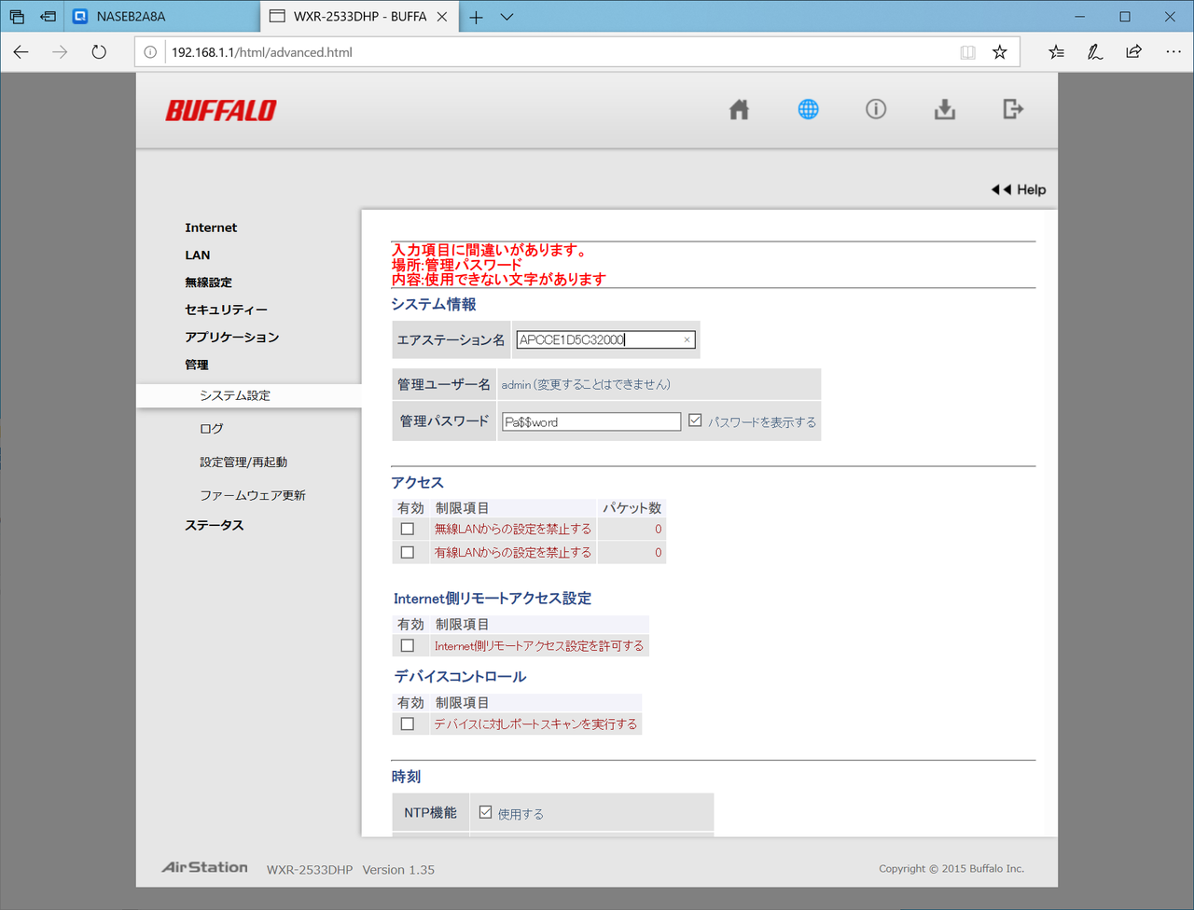Screen dimensions: 1194x910
Task: Go back with browser back arrow
Action: pyautogui.click(x=21, y=52)
